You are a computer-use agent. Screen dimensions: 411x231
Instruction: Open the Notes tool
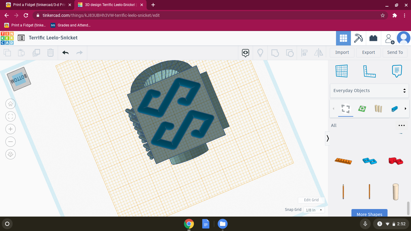coord(396,71)
